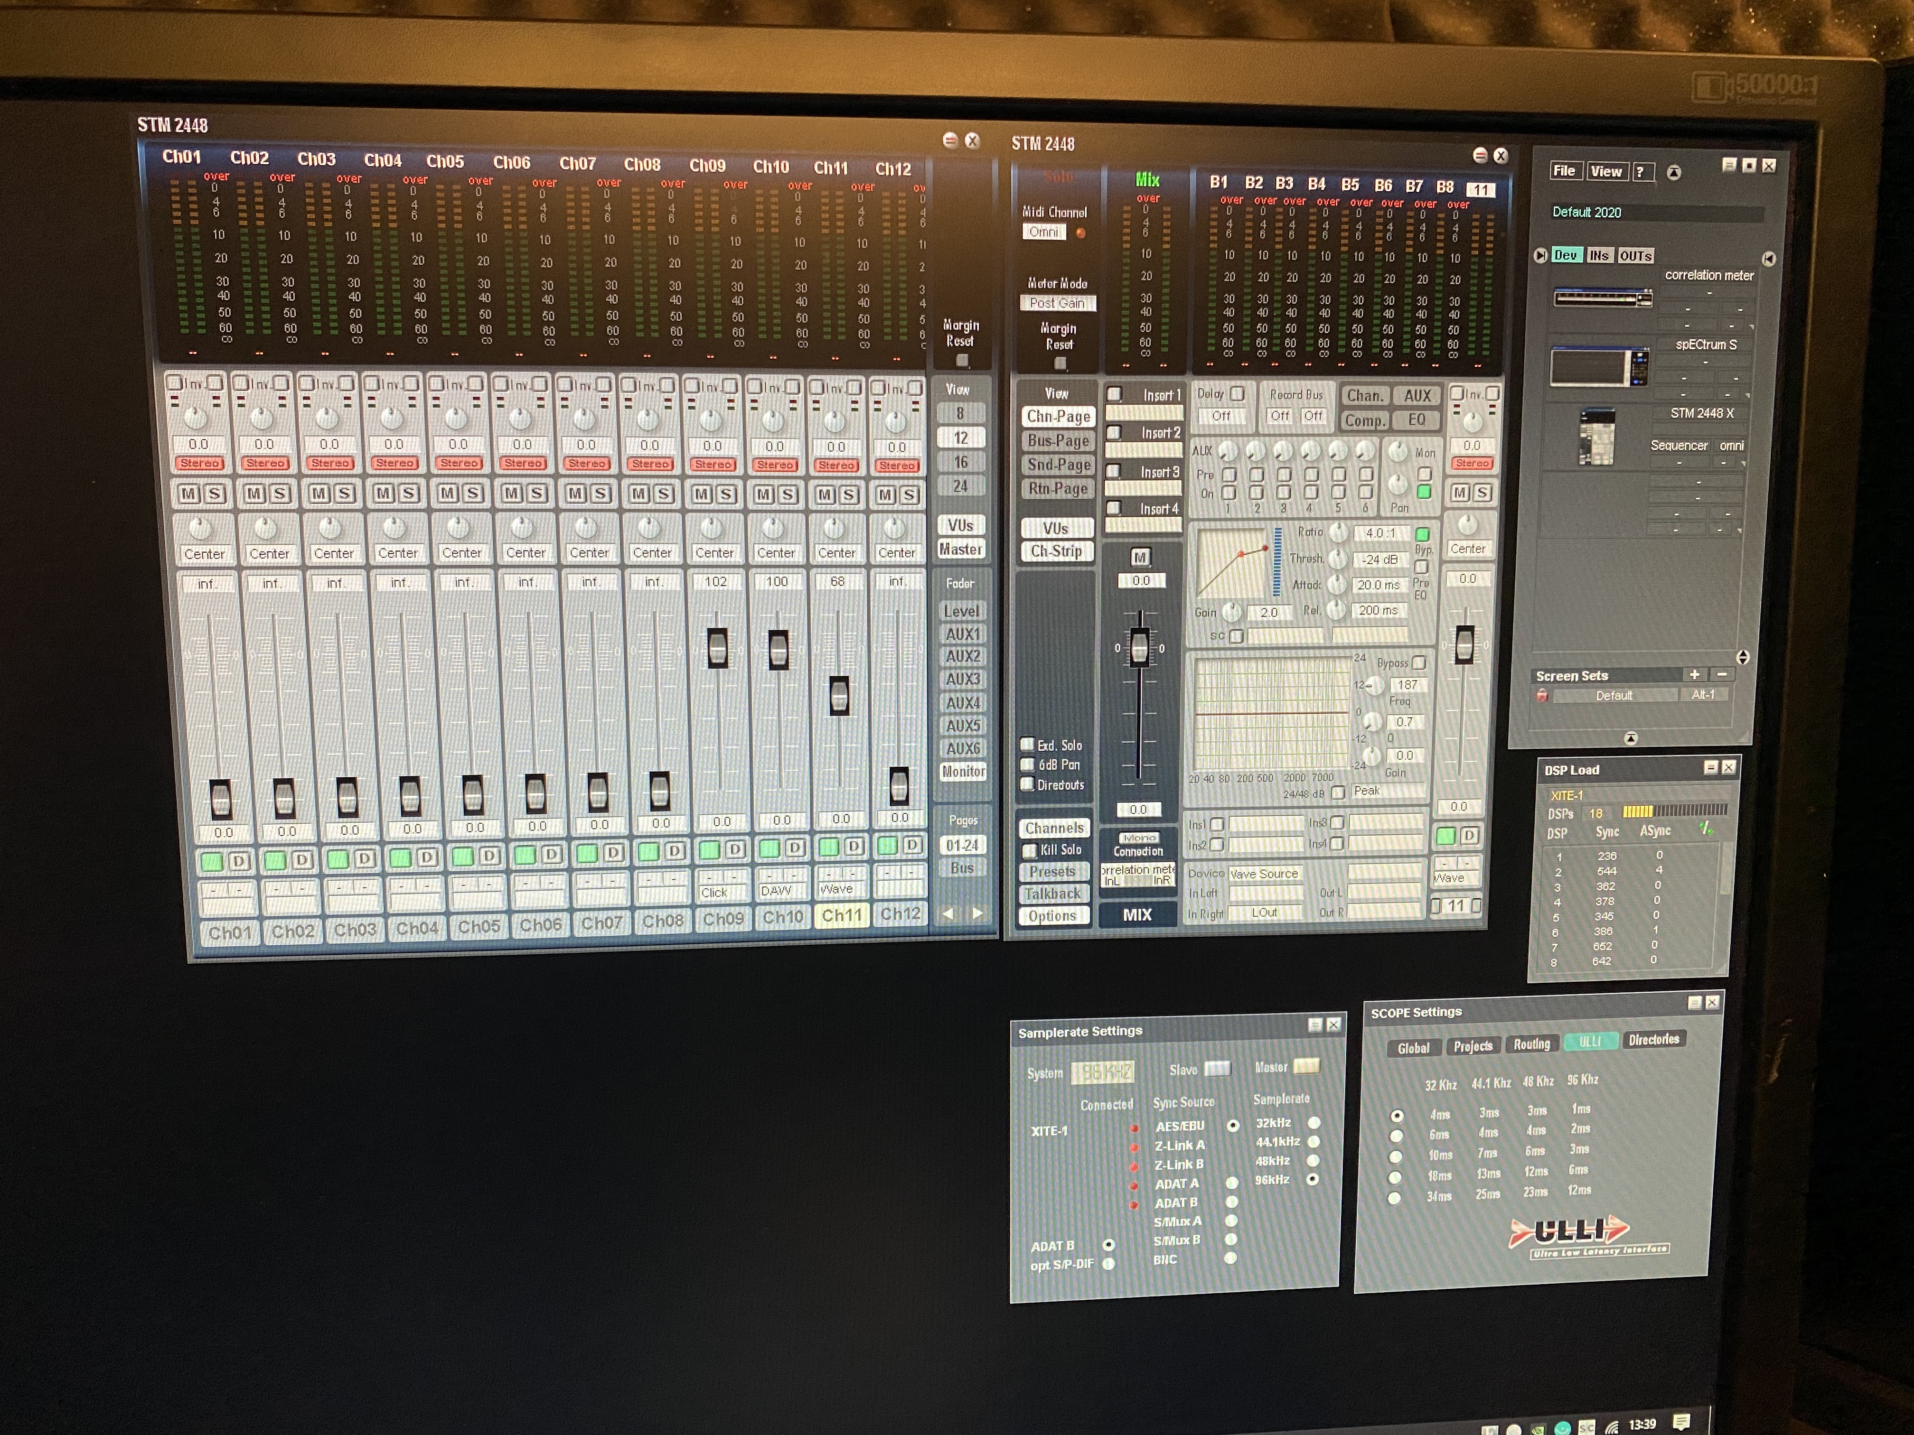Click the play arrow left of Dev tab
The image size is (1914, 1435).
click(1540, 255)
